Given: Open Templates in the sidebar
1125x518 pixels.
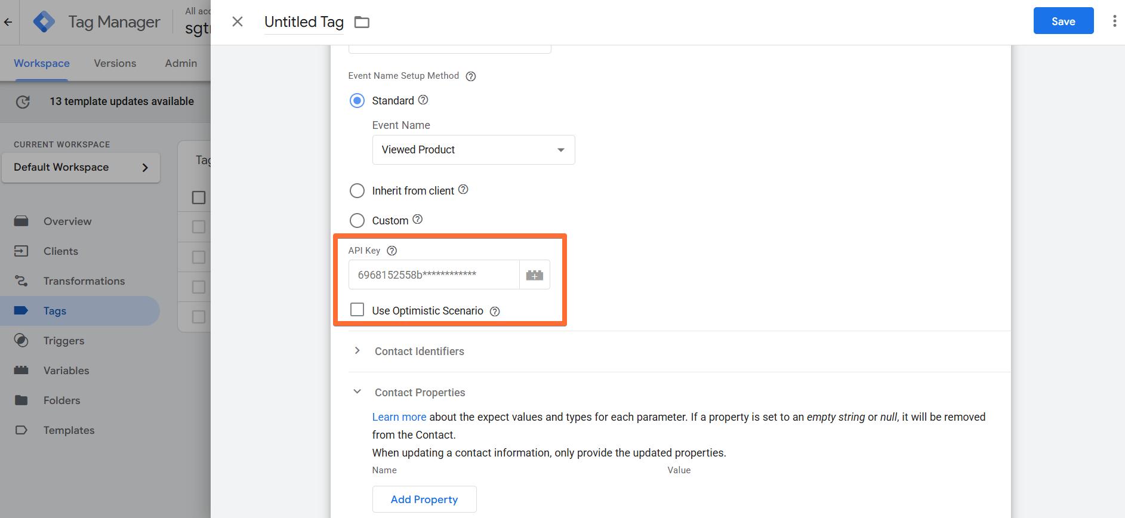Looking at the screenshot, I should coord(69,430).
